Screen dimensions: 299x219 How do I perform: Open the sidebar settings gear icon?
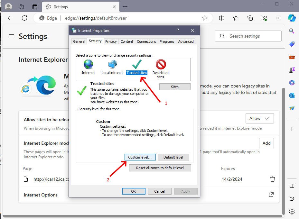click(x=292, y=212)
